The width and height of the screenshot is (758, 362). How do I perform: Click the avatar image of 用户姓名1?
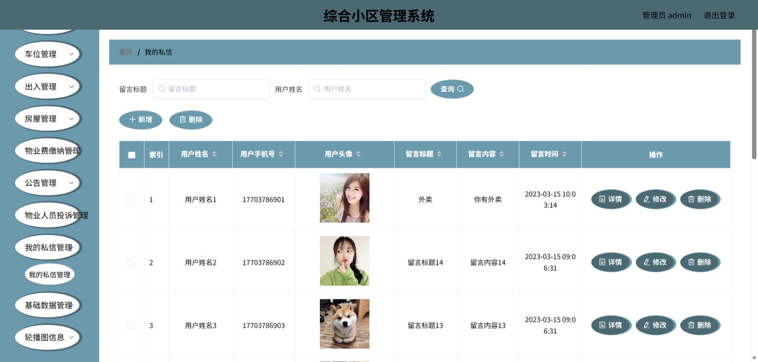pos(344,198)
